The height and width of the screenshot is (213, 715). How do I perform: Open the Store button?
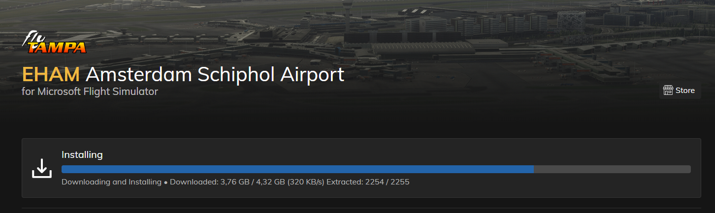point(680,91)
